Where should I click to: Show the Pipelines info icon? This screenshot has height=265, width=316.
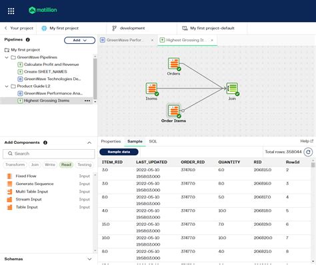[28, 40]
